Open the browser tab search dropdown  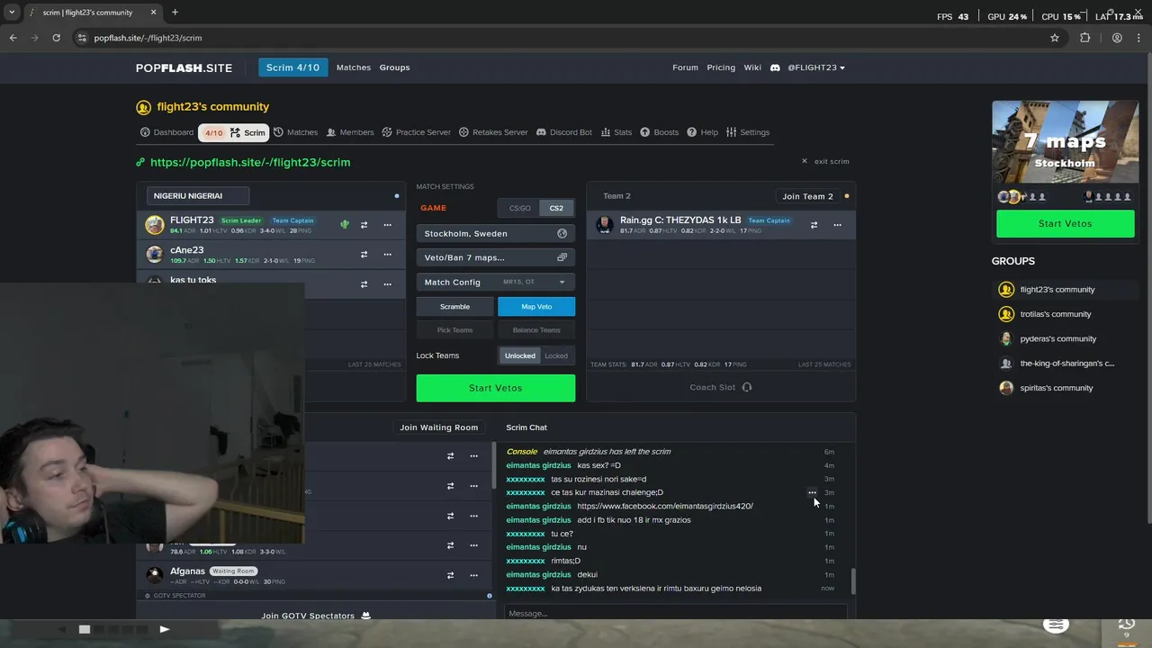12,13
